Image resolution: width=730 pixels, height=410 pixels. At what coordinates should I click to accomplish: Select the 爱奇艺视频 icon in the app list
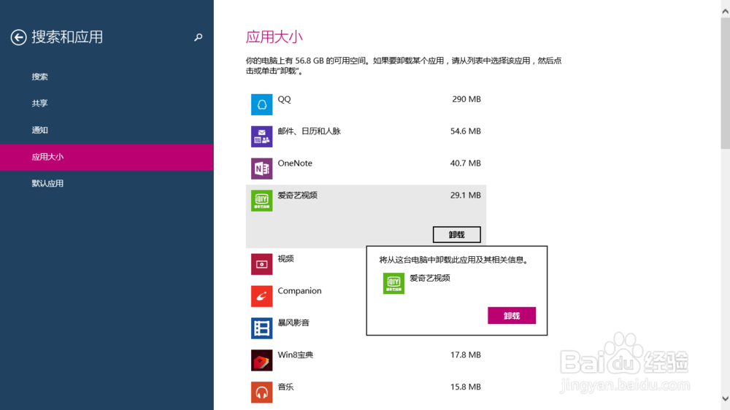click(261, 201)
